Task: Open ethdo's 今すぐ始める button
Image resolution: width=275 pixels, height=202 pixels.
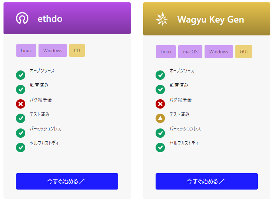Action: coord(67,181)
